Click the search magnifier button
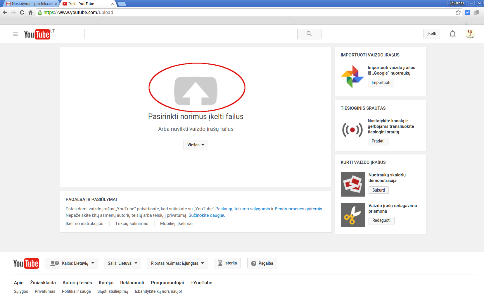 309,34
